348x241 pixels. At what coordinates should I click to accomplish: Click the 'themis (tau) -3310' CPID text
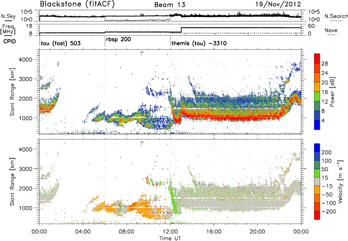click(x=199, y=43)
